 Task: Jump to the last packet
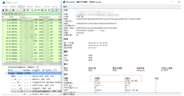(49, 10)
